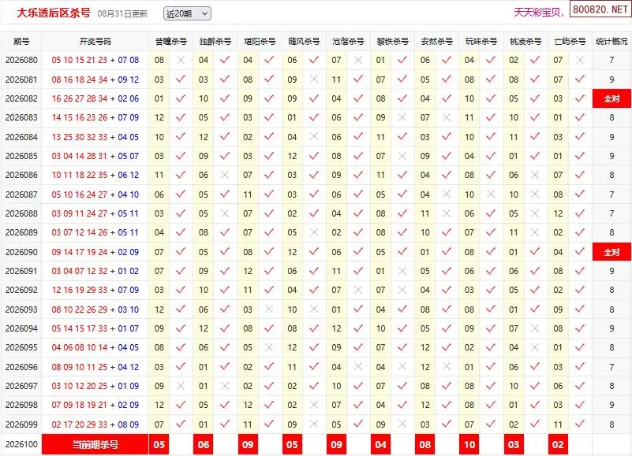The width and height of the screenshot is (632, 456).
Task: Click gray cross in 安然杀号 column, row 2026096
Action: pos(447,367)
